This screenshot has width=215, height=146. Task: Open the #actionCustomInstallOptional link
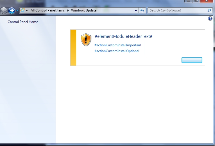117,51
